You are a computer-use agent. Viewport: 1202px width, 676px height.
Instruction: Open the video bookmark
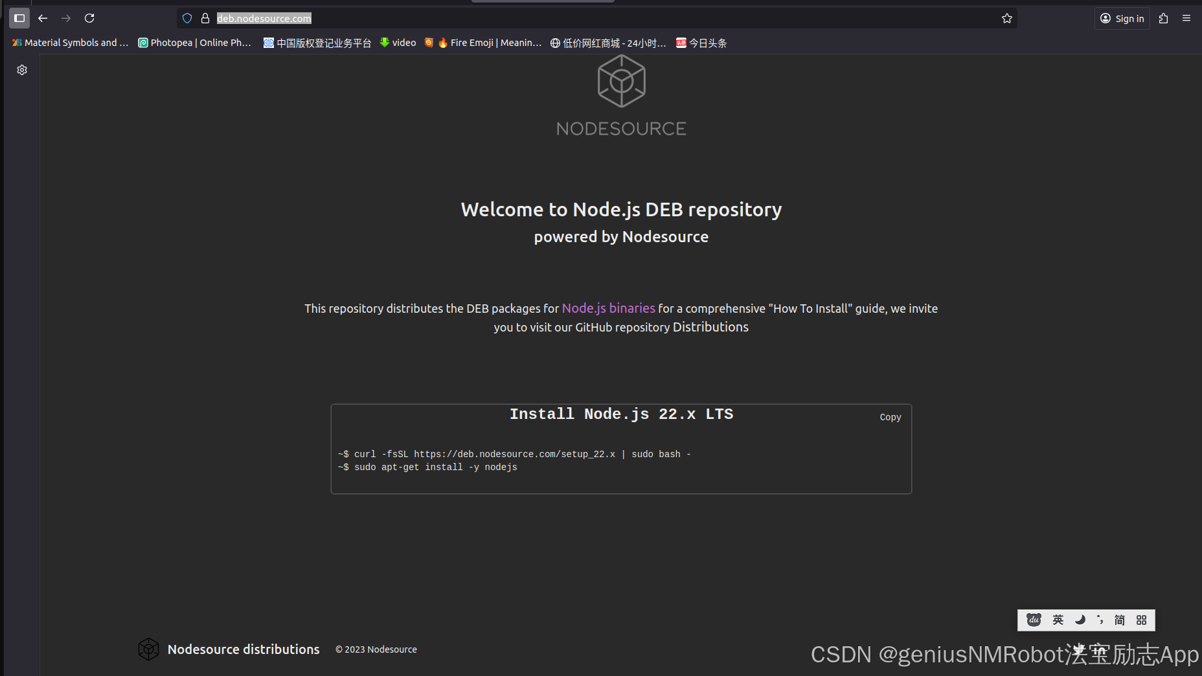[x=398, y=43]
